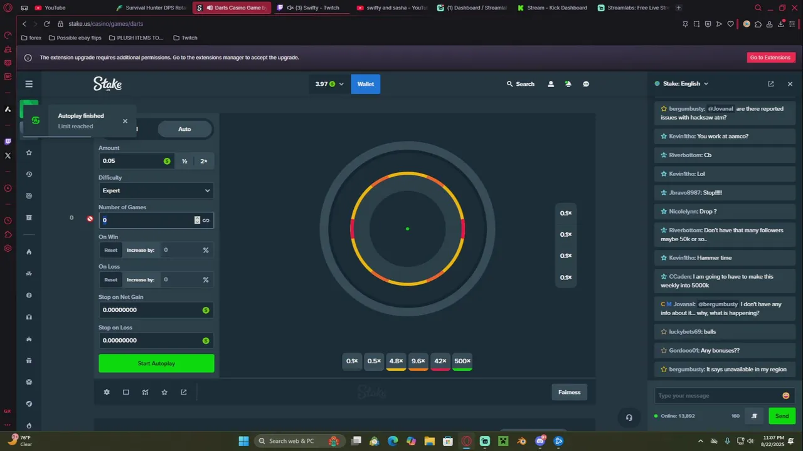Switch to Streamlabs Free Live tab
803x451 pixels.
click(x=632, y=8)
